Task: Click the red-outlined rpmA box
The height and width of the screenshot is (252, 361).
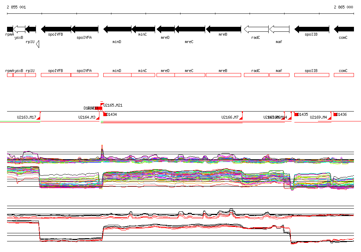Action: coord(10,75)
